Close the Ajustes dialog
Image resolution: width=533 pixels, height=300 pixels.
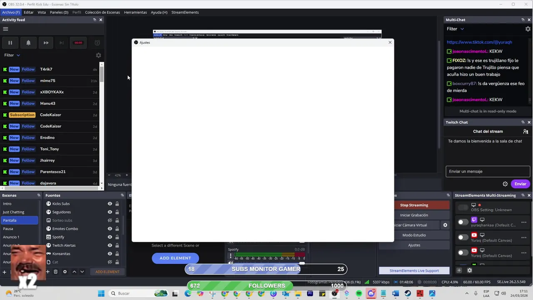(x=390, y=42)
